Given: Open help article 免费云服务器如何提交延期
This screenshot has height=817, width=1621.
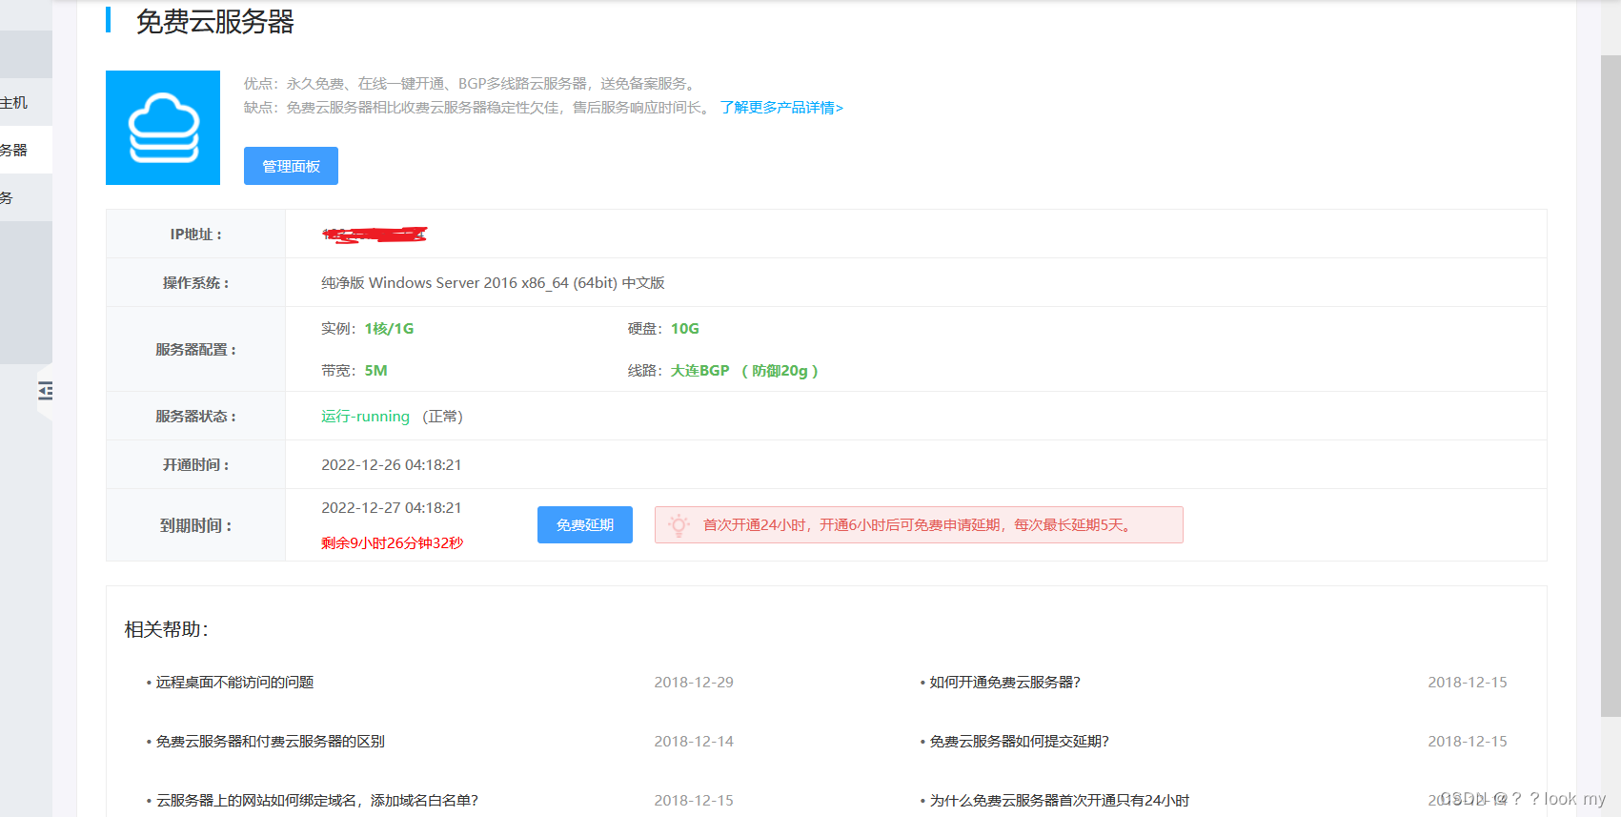Looking at the screenshot, I should pyautogui.click(x=1019, y=742).
